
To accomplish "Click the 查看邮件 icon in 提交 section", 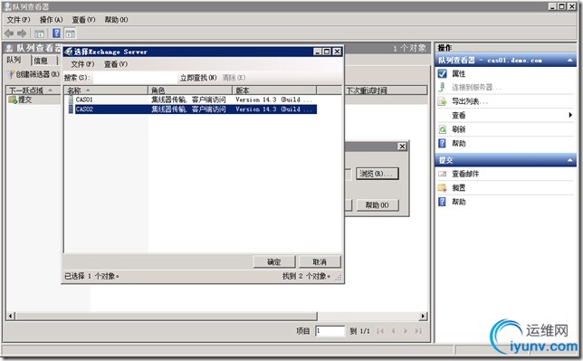I will (442, 174).
